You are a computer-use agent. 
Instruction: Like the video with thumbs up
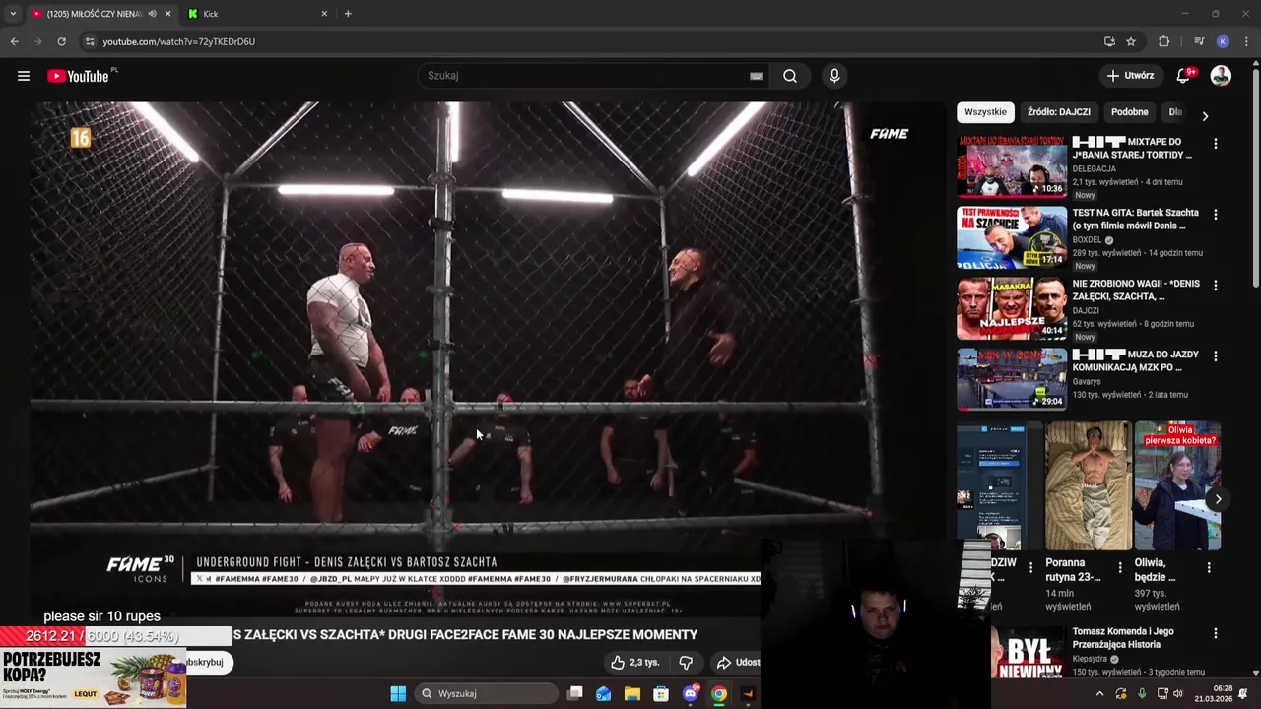tap(634, 663)
